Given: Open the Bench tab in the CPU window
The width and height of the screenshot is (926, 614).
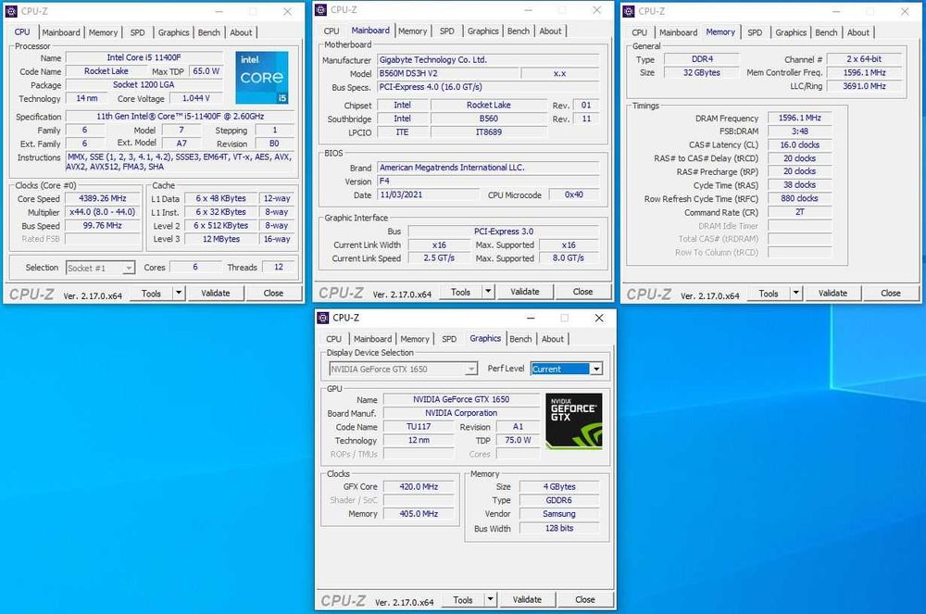Looking at the screenshot, I should [209, 32].
